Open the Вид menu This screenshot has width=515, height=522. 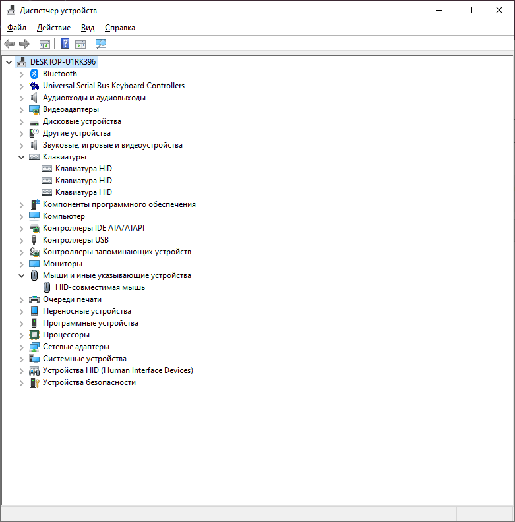pos(88,28)
